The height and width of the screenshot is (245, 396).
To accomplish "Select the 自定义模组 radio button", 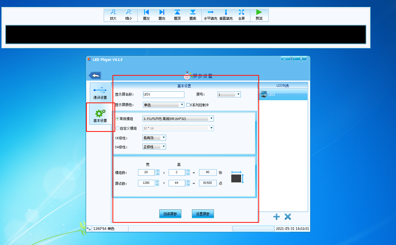I will 117,128.
